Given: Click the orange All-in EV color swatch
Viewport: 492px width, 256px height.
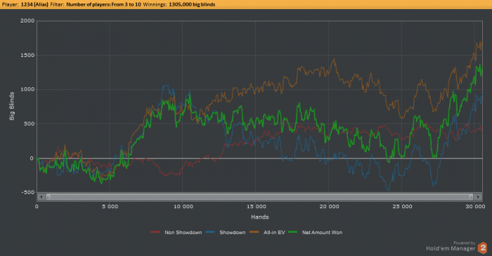Looking at the screenshot, I should click(254, 232).
